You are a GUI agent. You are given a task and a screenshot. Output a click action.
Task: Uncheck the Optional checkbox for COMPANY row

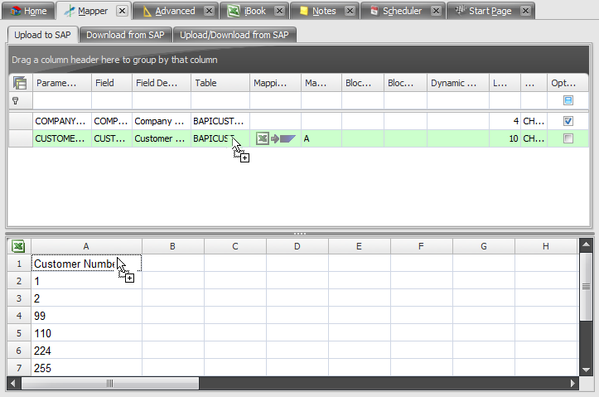click(568, 121)
